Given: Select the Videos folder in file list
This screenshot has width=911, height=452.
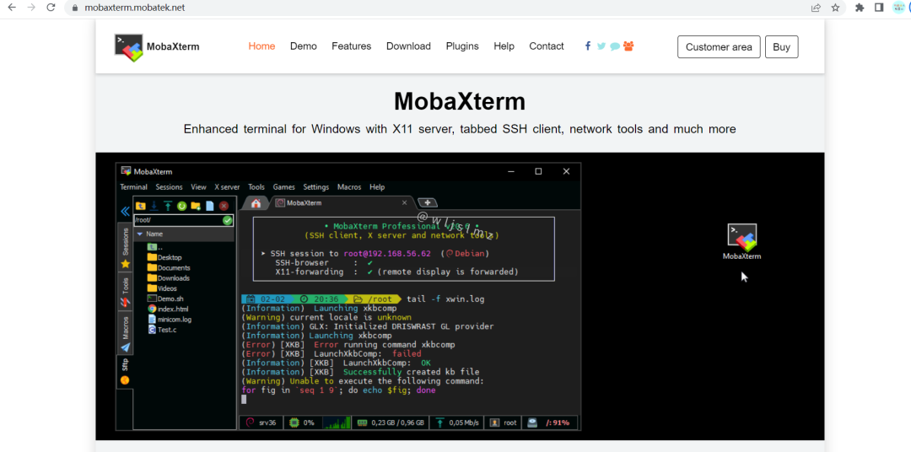Looking at the screenshot, I should pyautogui.click(x=162, y=288).
